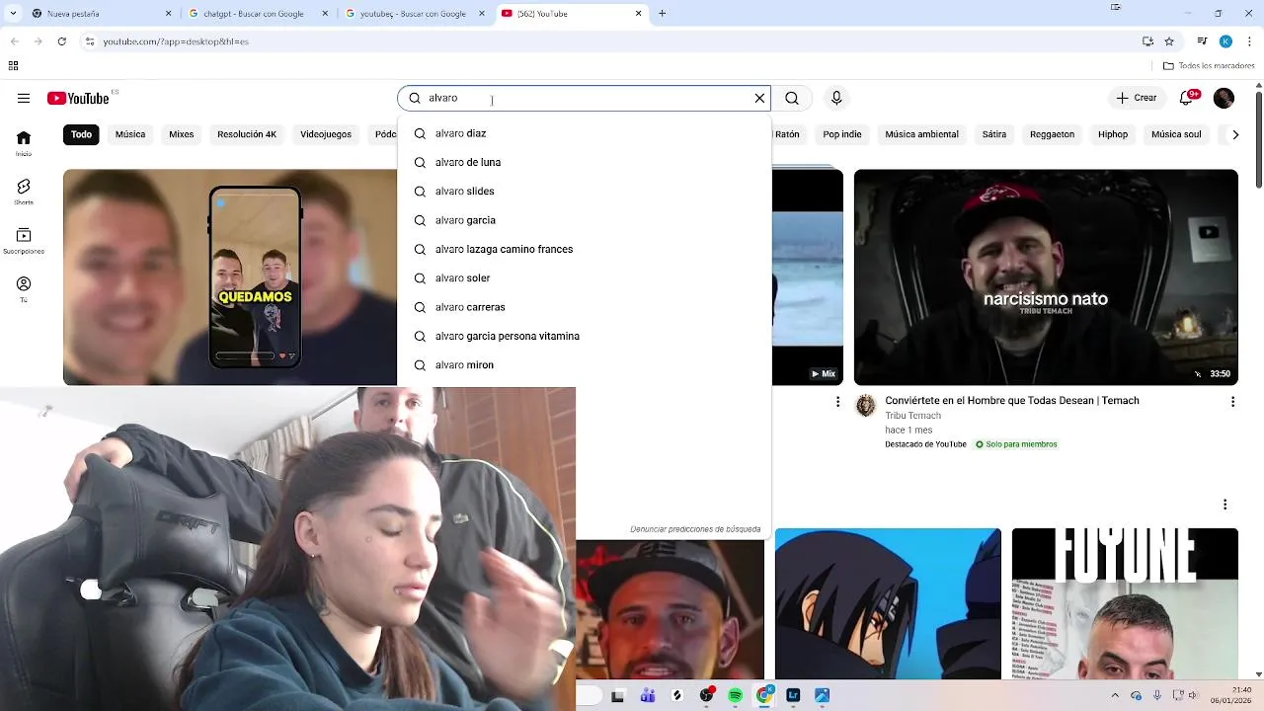Open the notifications bell

coord(1187,98)
